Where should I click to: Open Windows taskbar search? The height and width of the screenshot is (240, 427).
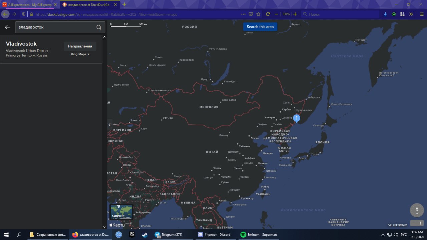(19, 235)
